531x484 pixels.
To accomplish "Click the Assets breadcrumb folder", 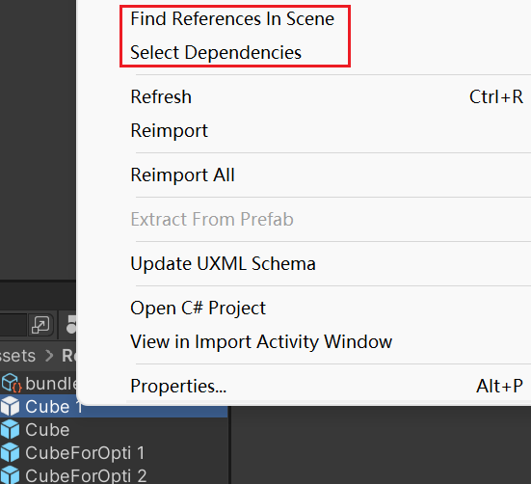I will (x=17, y=356).
